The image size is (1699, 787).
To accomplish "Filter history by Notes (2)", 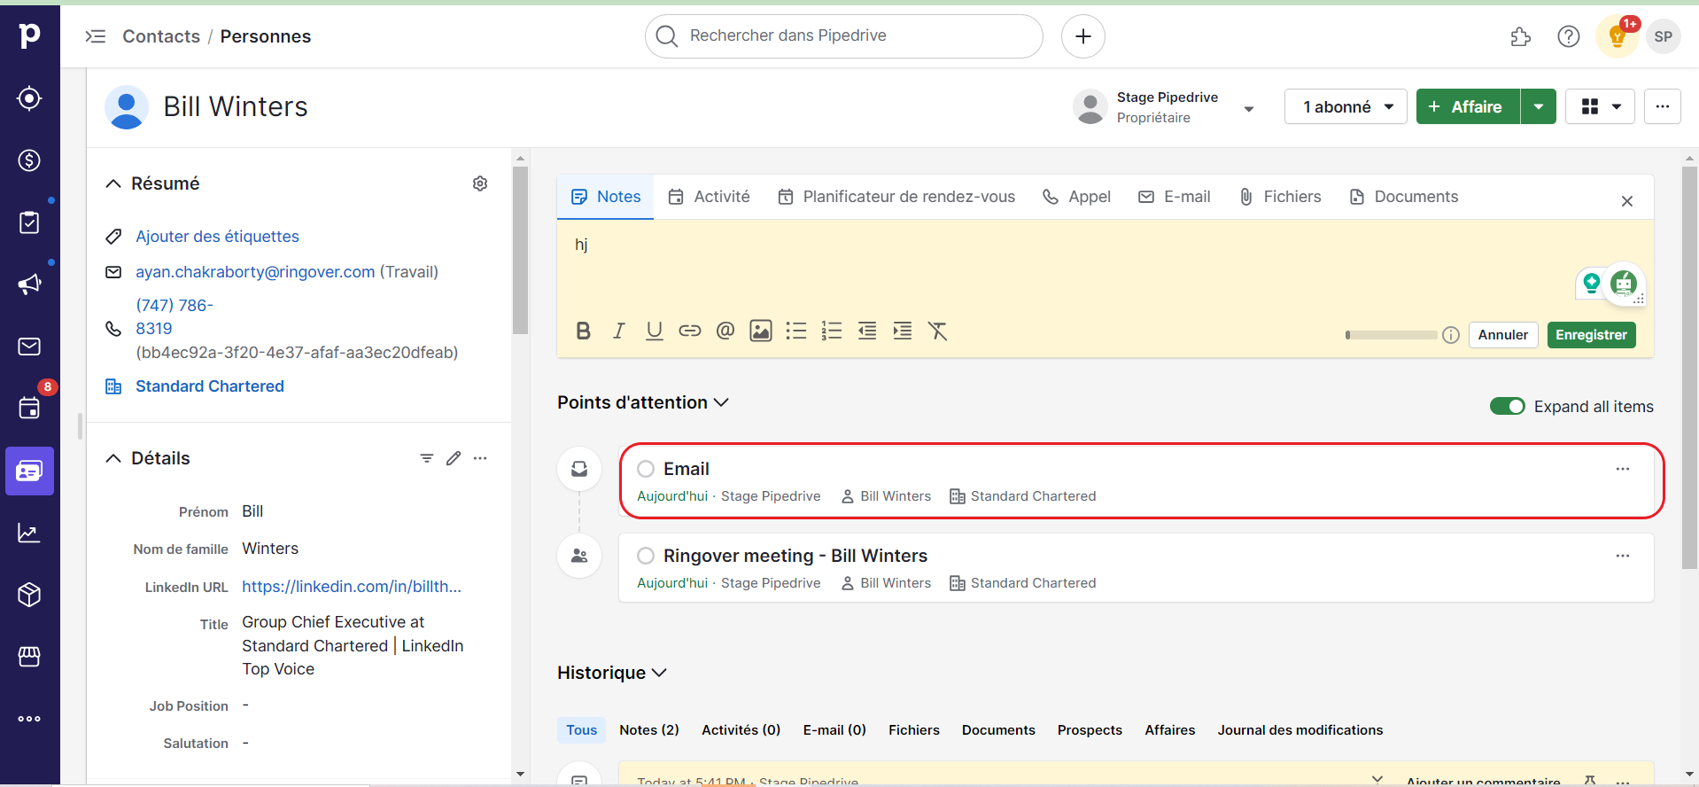I will coord(649,730).
